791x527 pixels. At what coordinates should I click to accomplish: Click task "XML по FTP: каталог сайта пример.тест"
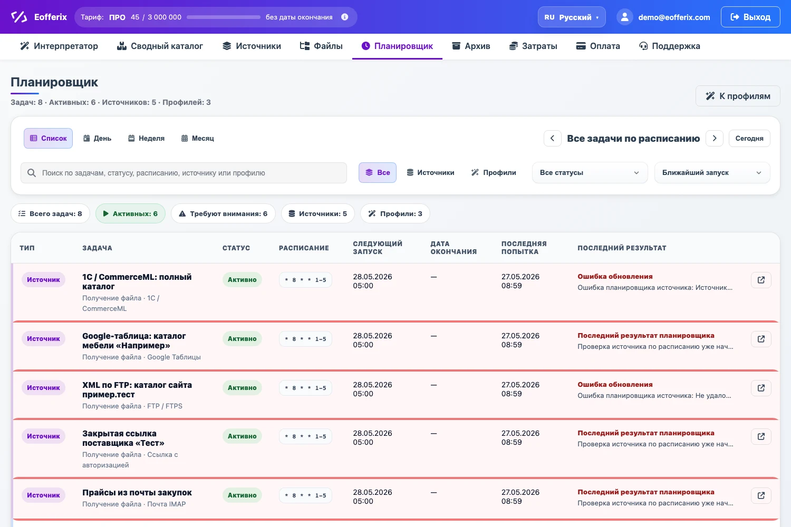pyautogui.click(x=137, y=390)
